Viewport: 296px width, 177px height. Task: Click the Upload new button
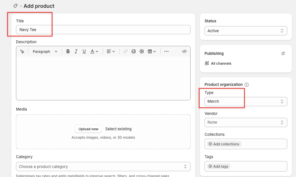(88, 129)
